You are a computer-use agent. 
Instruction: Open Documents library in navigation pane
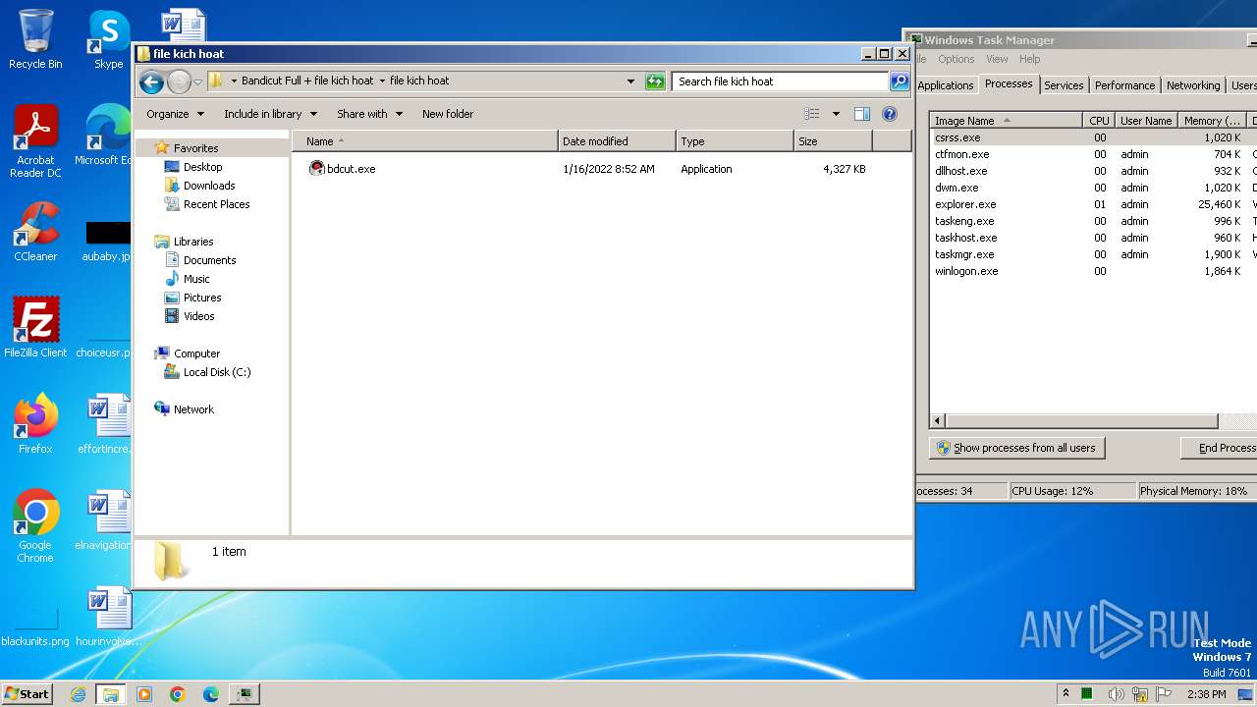pos(209,260)
